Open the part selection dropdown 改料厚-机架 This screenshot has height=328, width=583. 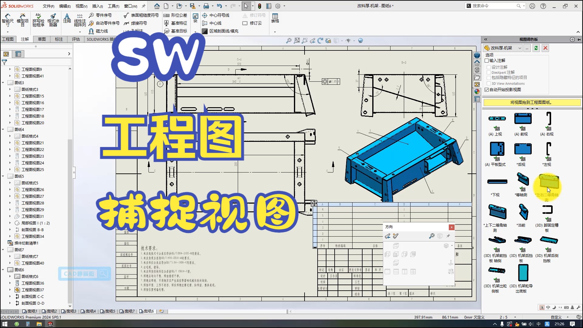click(503, 48)
